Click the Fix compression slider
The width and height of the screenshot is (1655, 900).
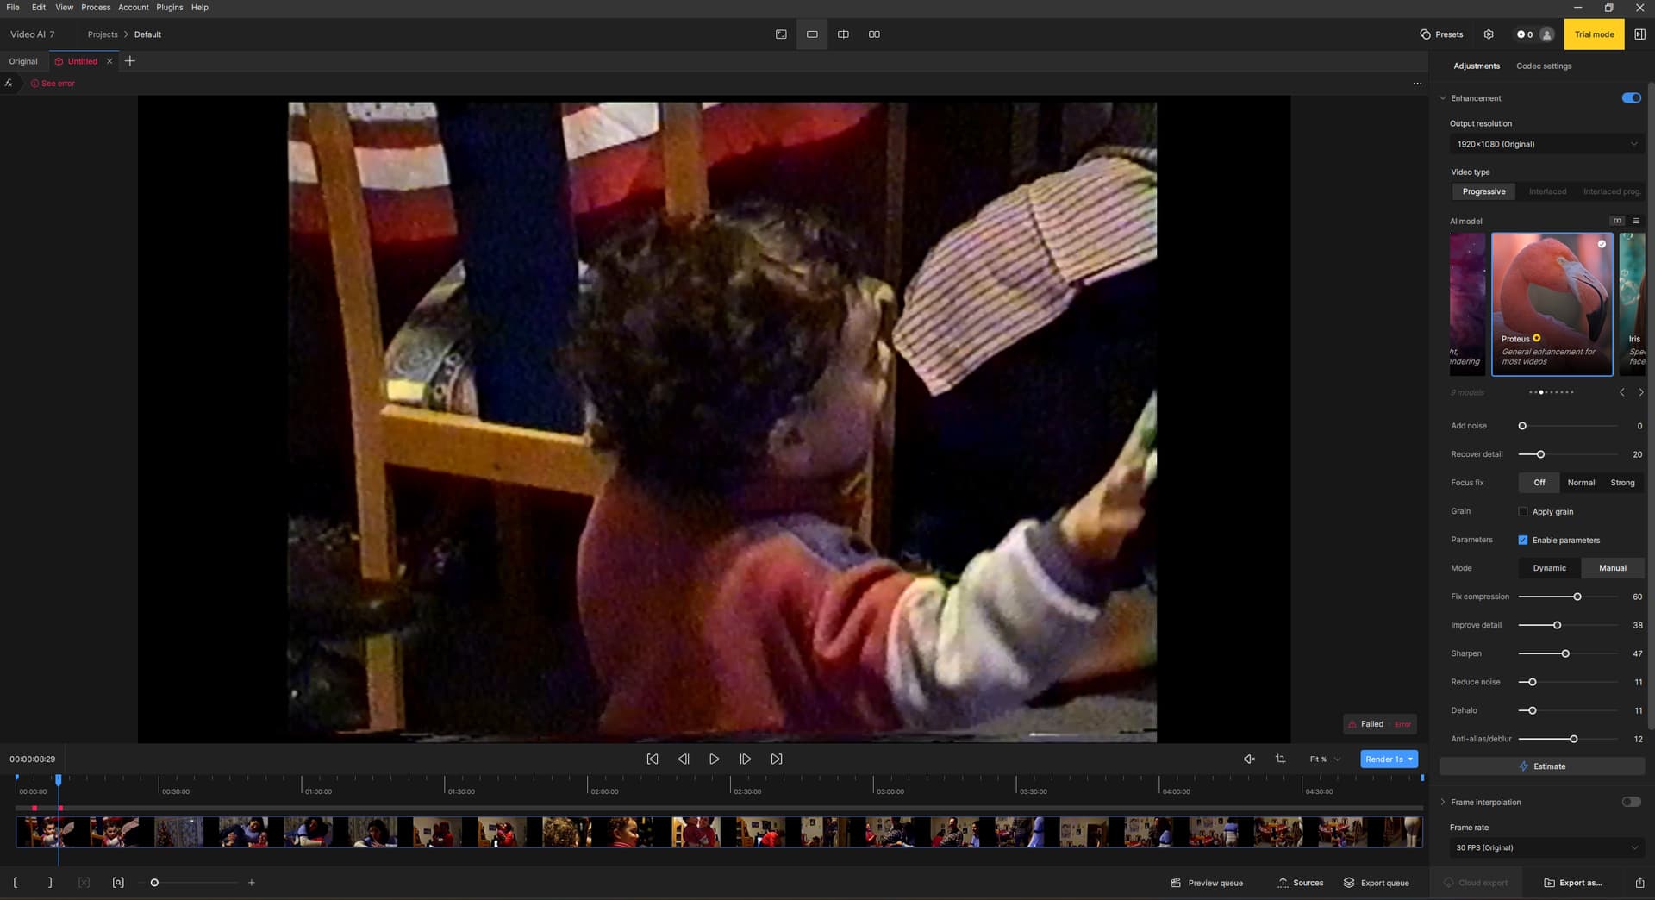(1567, 597)
